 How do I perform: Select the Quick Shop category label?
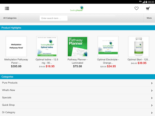[8, 105]
